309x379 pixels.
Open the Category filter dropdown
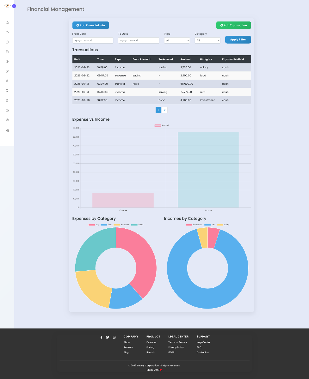click(x=207, y=40)
